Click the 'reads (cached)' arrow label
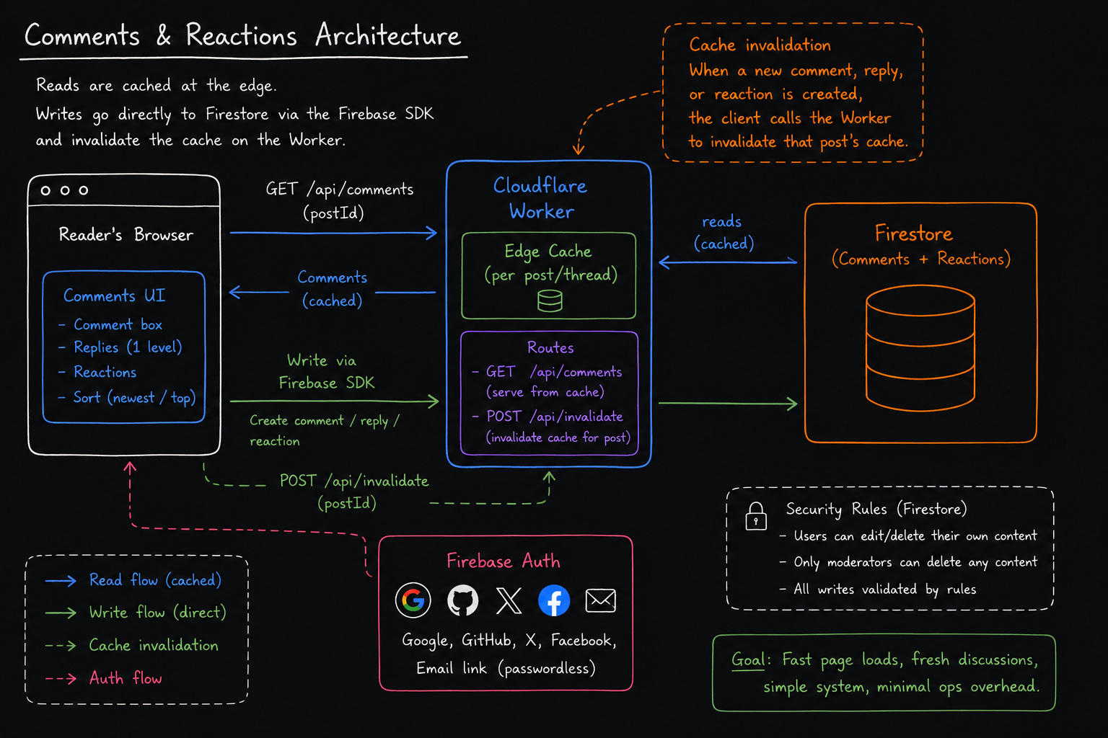The height and width of the screenshot is (738, 1108). coord(724,233)
